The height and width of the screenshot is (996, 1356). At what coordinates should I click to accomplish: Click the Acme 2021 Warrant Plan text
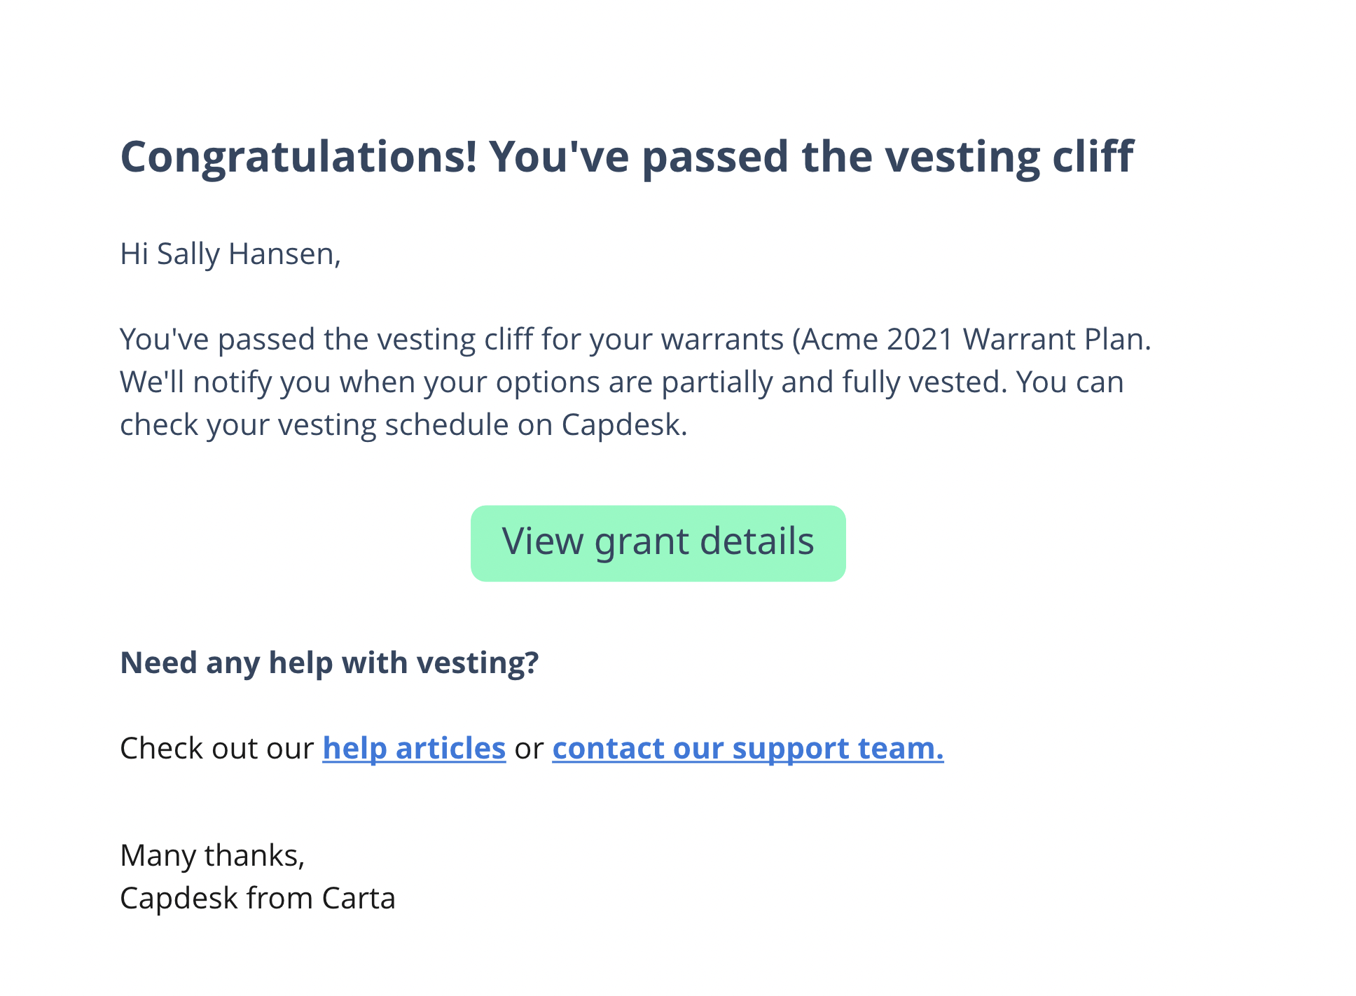pyautogui.click(x=972, y=340)
